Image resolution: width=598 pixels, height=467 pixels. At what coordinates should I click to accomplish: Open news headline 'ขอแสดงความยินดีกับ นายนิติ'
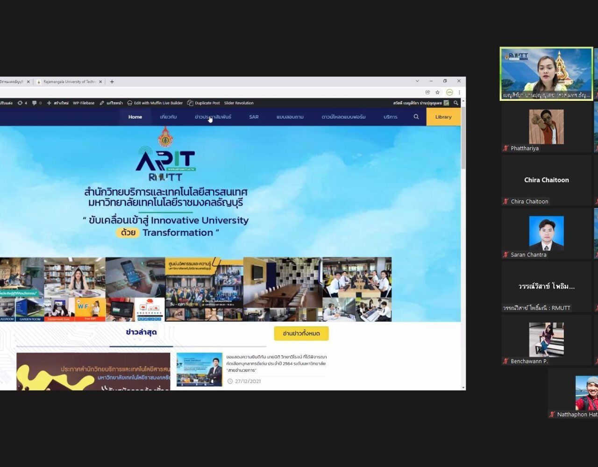pyautogui.click(x=276, y=363)
